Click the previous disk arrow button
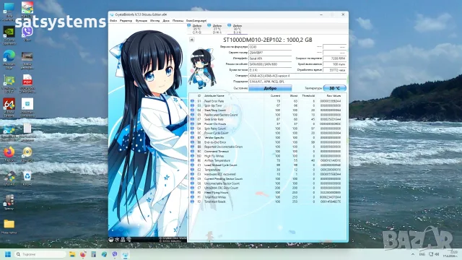Screen dimensions: 462x260 click(191, 40)
